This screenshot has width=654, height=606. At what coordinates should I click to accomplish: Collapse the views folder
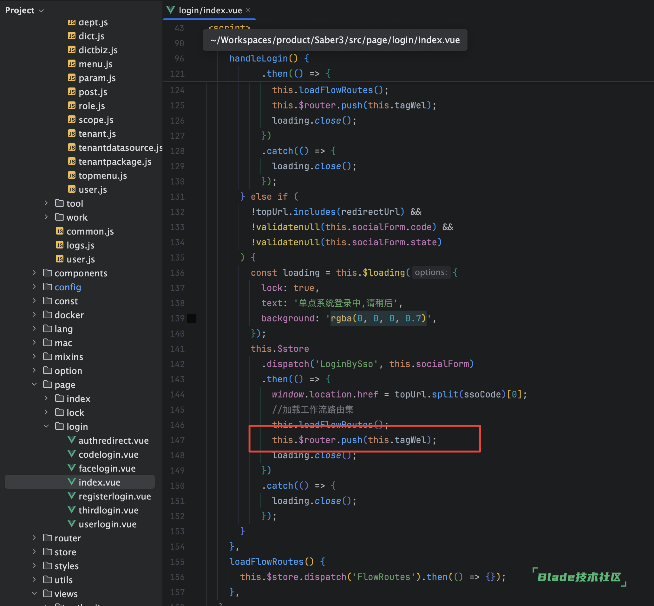[x=34, y=594]
